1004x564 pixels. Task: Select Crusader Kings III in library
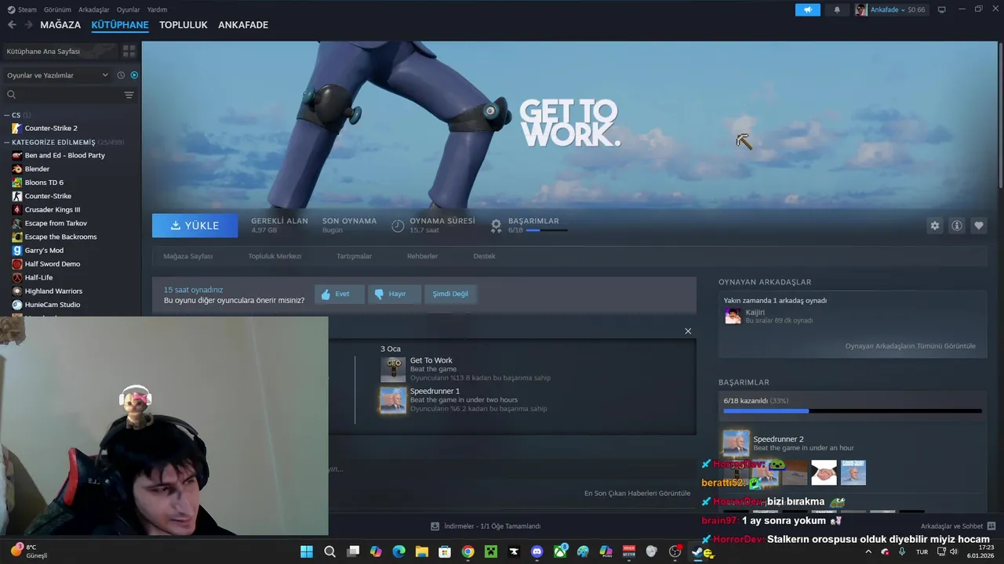pos(53,210)
